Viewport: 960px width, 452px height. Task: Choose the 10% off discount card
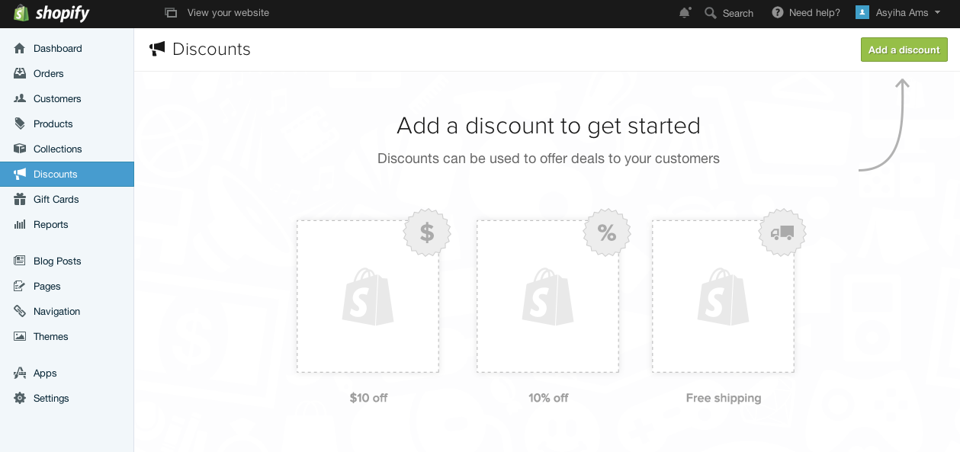pyautogui.click(x=547, y=297)
